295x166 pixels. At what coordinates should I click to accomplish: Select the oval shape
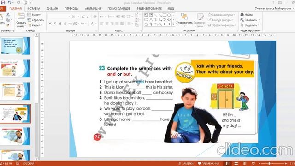pyautogui.click(x=169, y=15)
